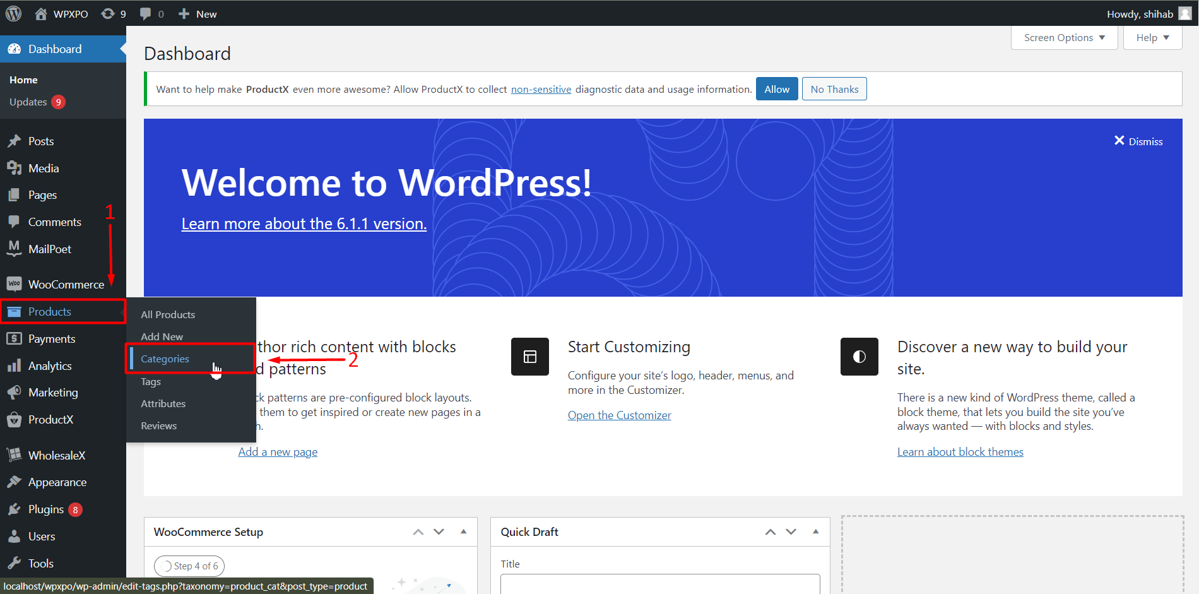
Task: Dismiss the Welcome to WordPress panel
Action: click(1138, 141)
